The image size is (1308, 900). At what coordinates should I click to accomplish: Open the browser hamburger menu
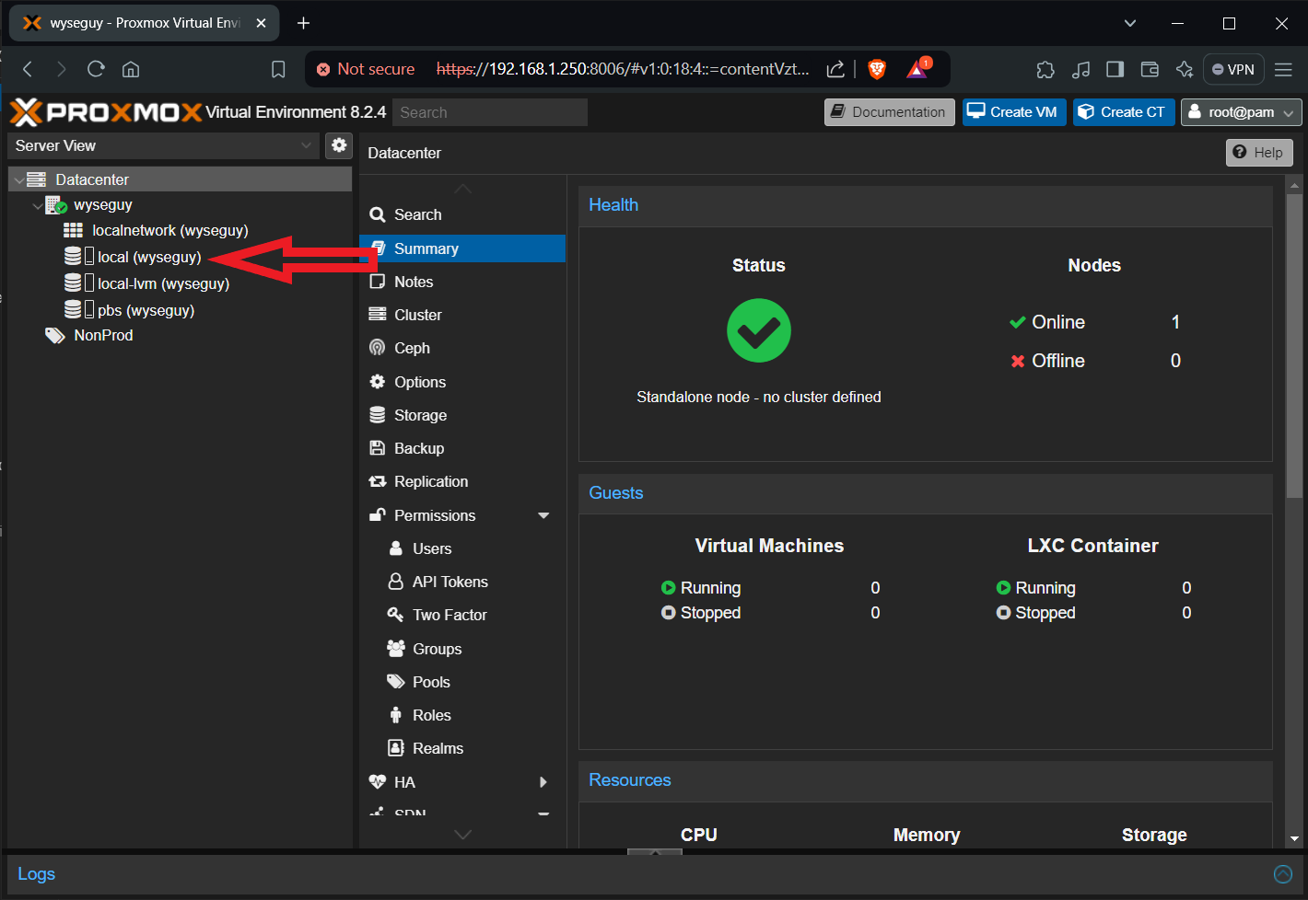point(1283,69)
